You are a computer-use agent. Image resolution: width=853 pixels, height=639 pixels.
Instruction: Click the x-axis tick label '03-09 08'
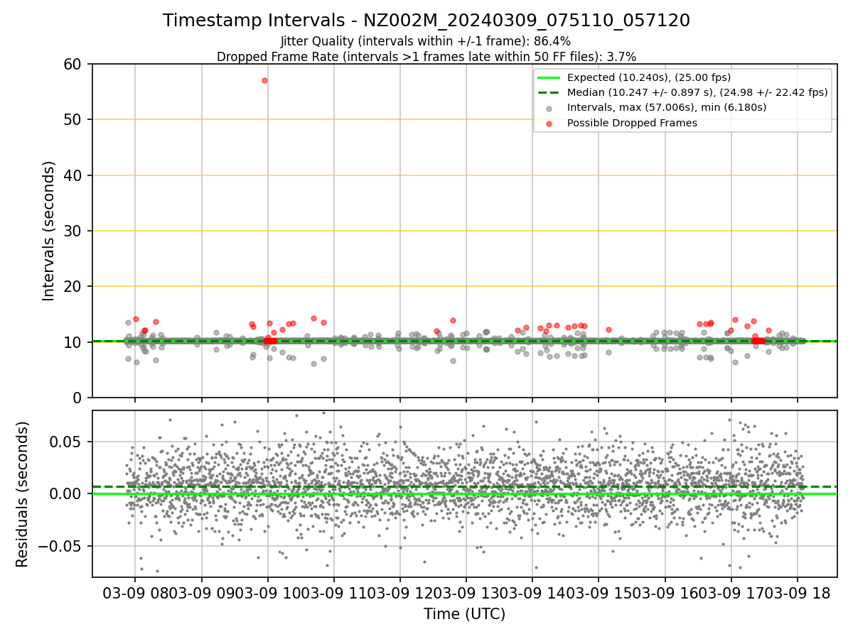(x=136, y=593)
